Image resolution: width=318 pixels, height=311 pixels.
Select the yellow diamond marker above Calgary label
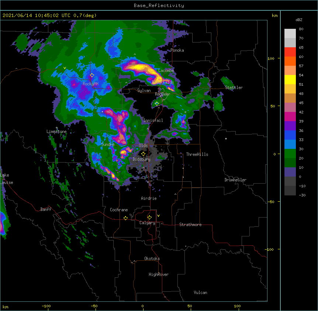(149, 218)
